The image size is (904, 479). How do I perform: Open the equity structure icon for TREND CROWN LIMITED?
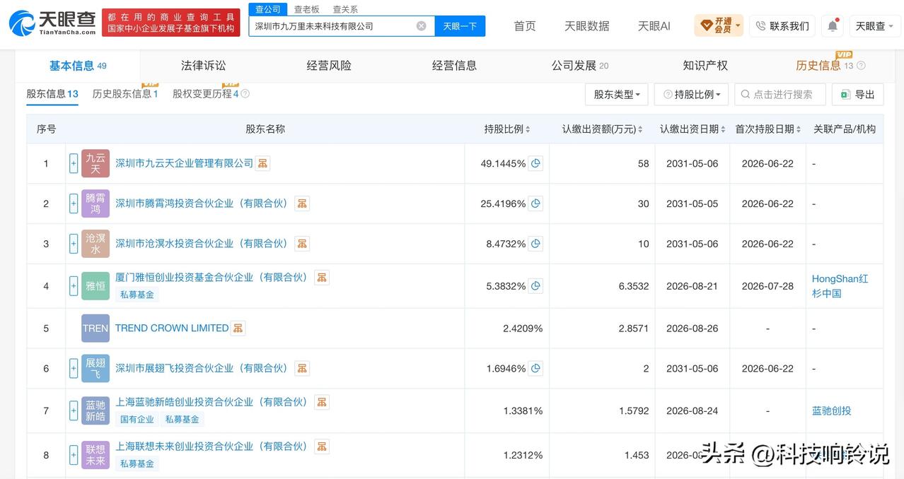[x=238, y=328]
